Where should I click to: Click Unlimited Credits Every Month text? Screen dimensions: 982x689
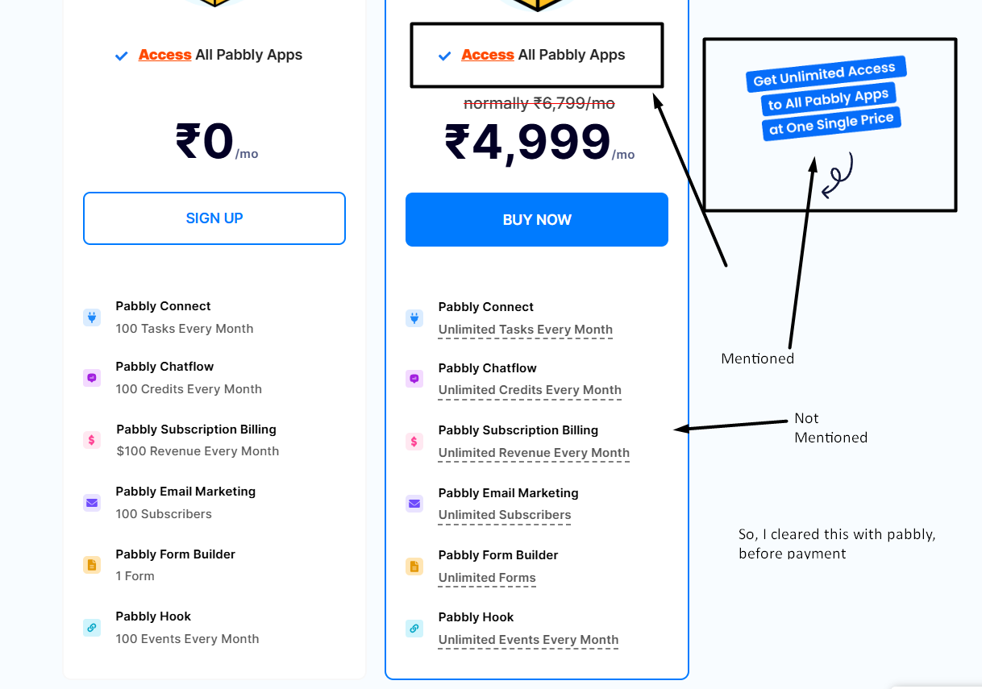(530, 390)
